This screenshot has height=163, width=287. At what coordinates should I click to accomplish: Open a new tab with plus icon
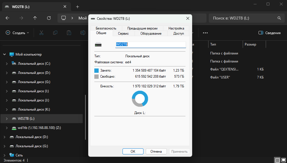(x=77, y=7)
